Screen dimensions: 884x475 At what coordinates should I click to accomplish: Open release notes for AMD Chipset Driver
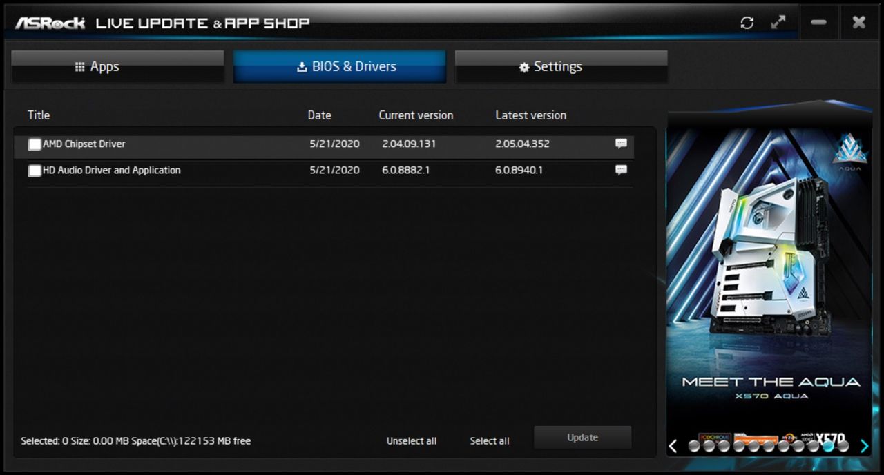[621, 144]
